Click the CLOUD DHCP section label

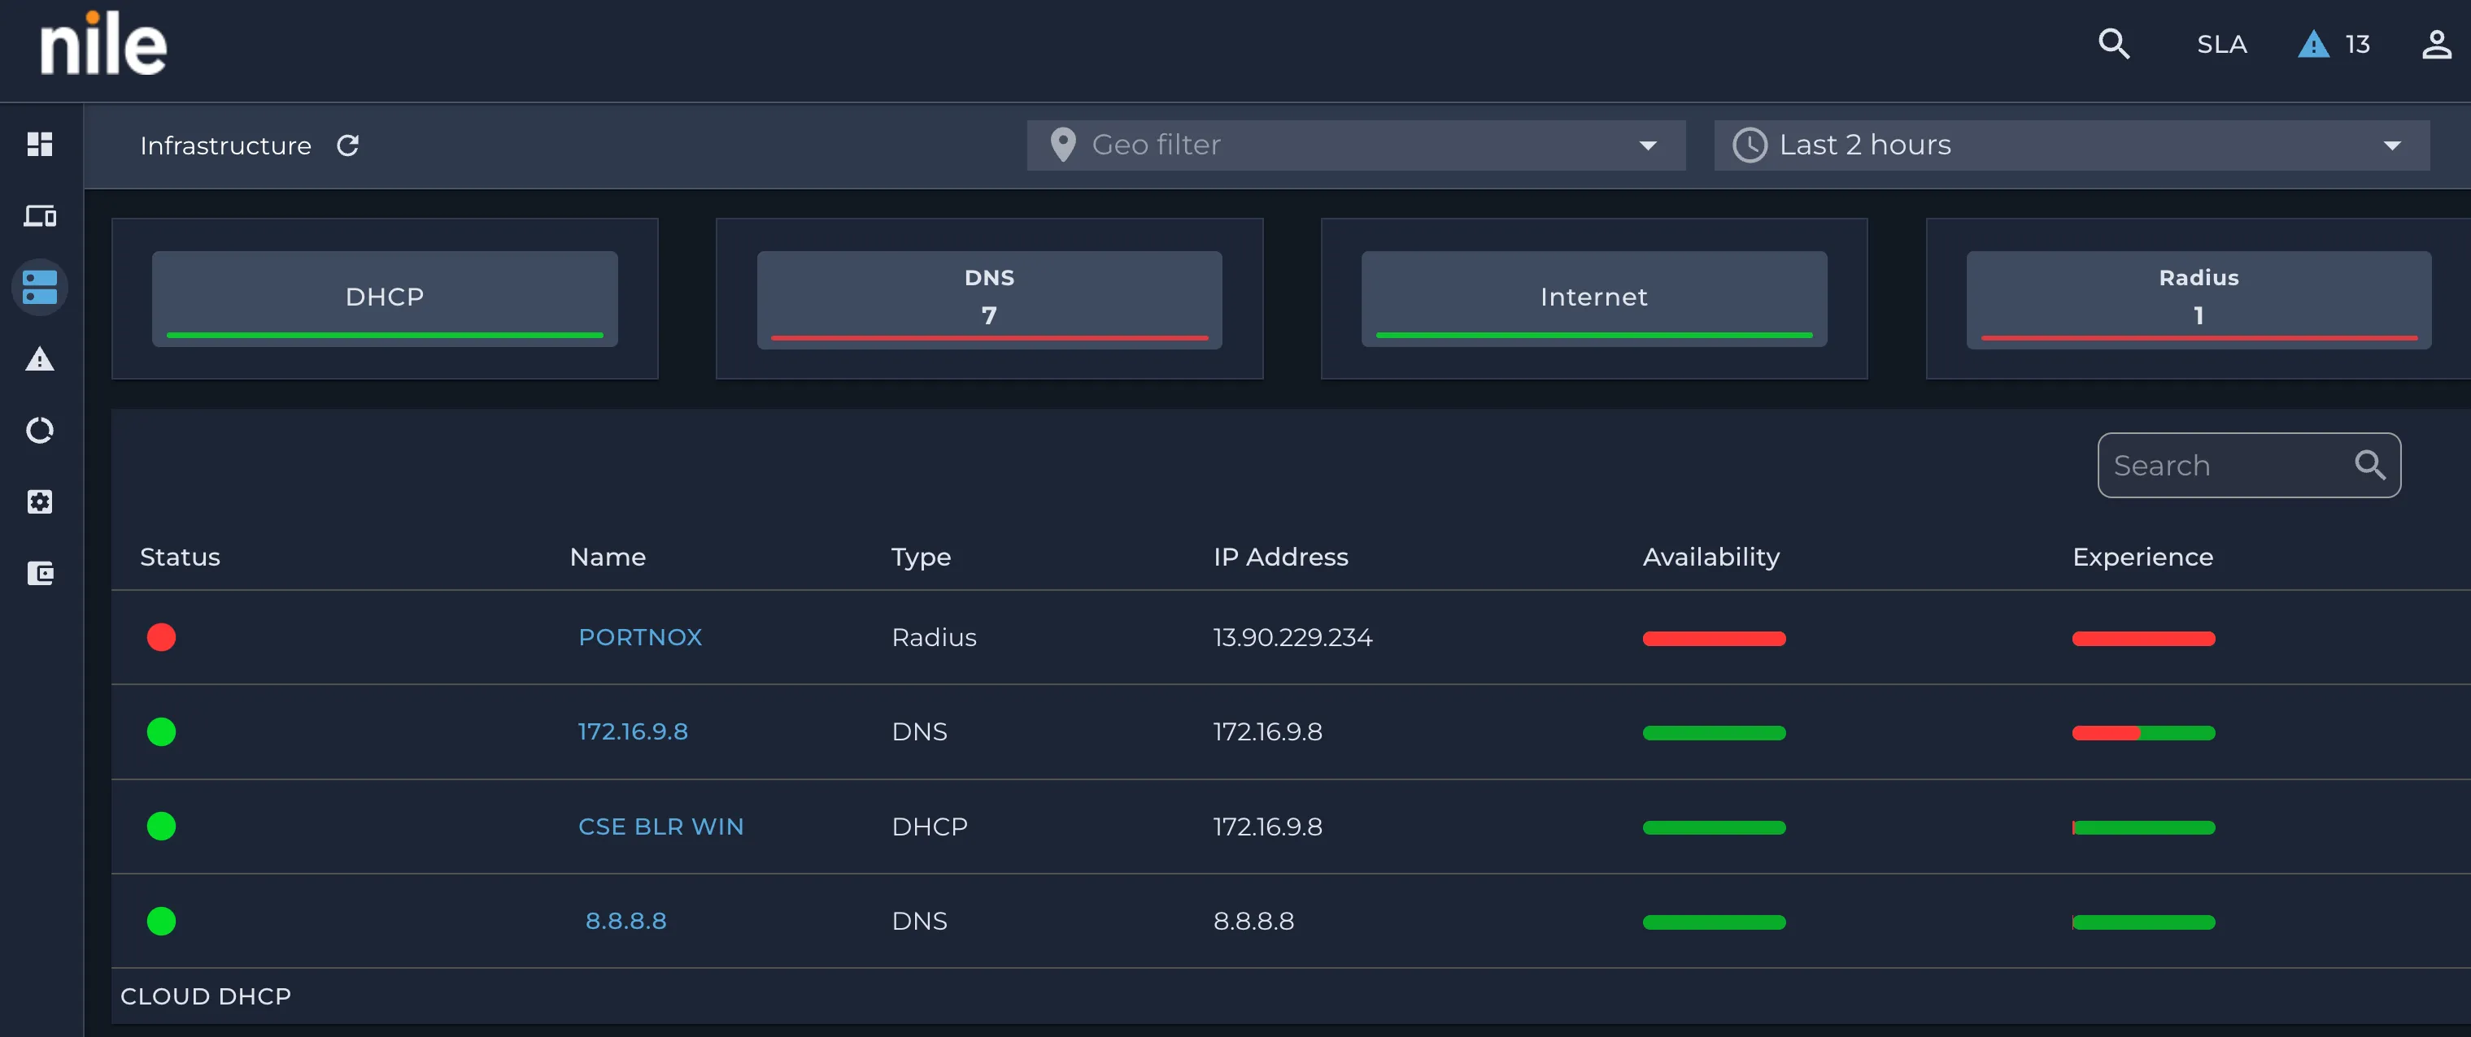pos(205,996)
